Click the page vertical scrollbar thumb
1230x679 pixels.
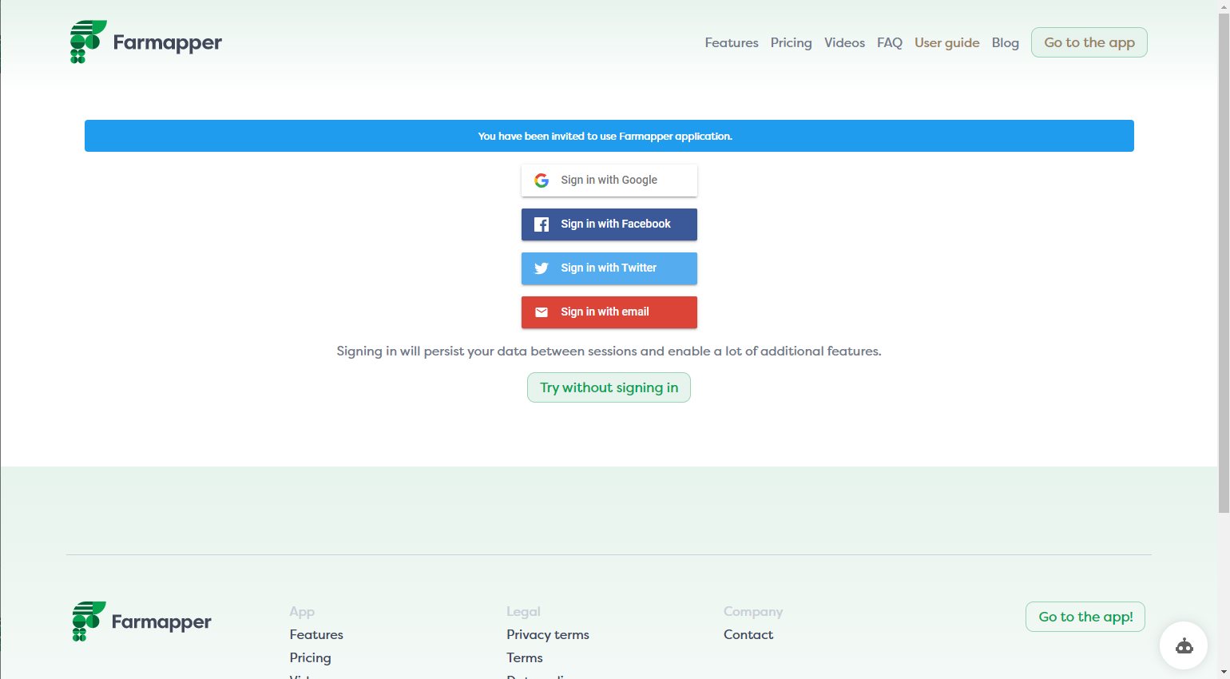(1224, 264)
